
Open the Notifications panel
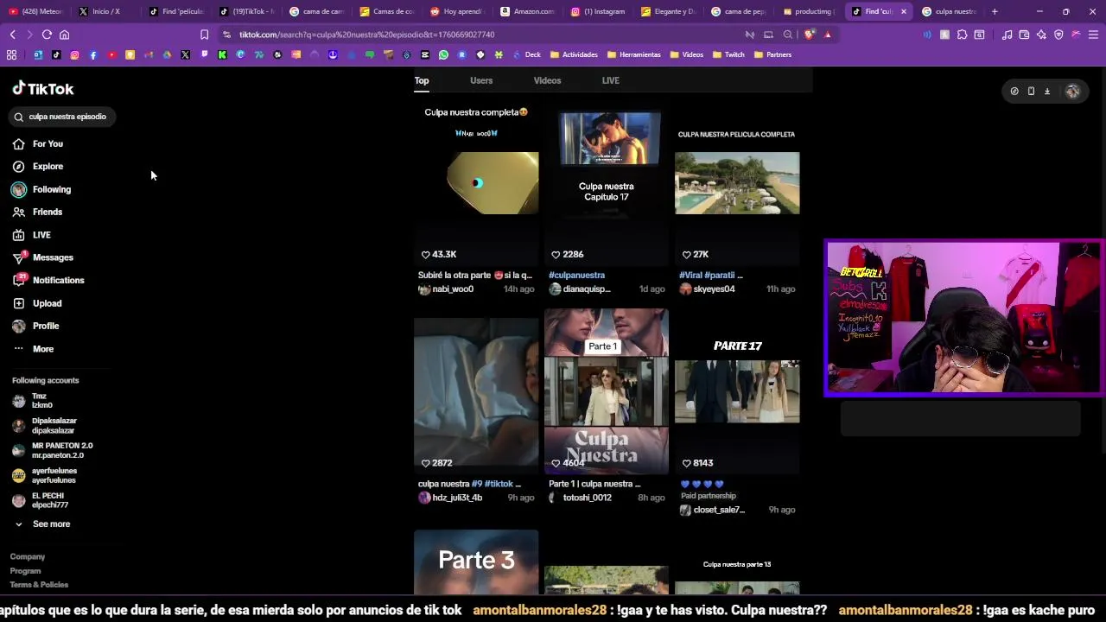(48, 280)
